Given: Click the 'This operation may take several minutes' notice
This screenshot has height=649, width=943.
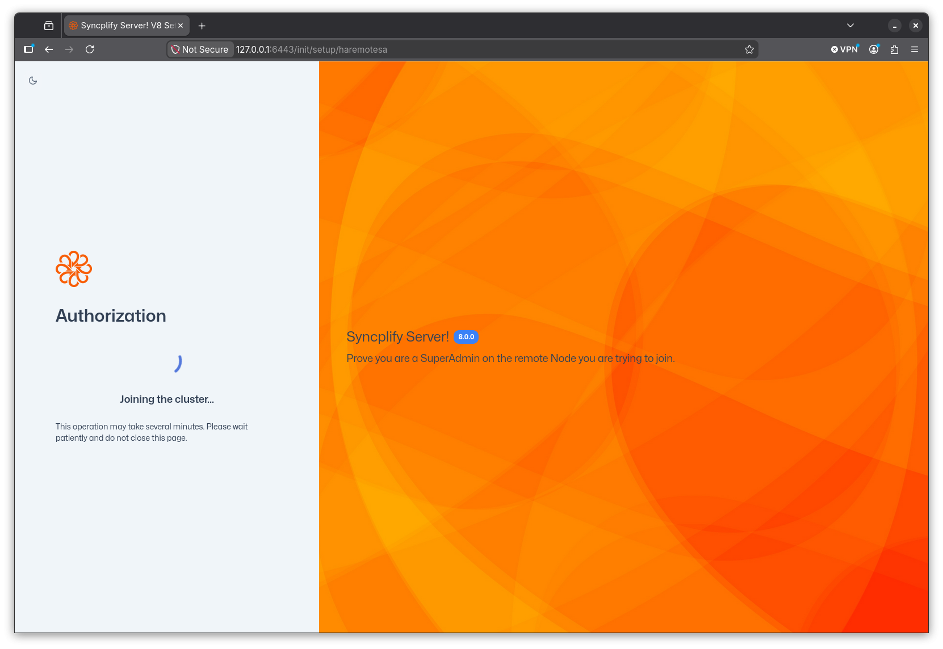Looking at the screenshot, I should click(x=152, y=432).
